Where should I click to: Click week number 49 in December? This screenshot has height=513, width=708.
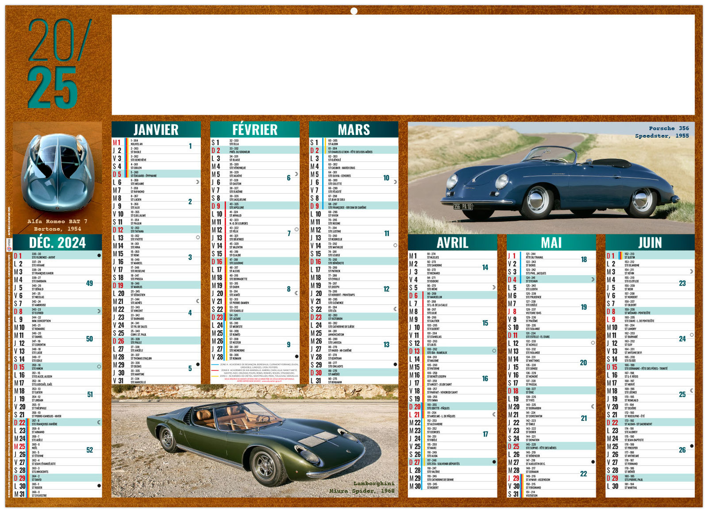click(89, 283)
